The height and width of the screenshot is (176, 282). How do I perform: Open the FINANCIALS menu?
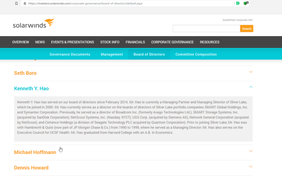point(135,42)
